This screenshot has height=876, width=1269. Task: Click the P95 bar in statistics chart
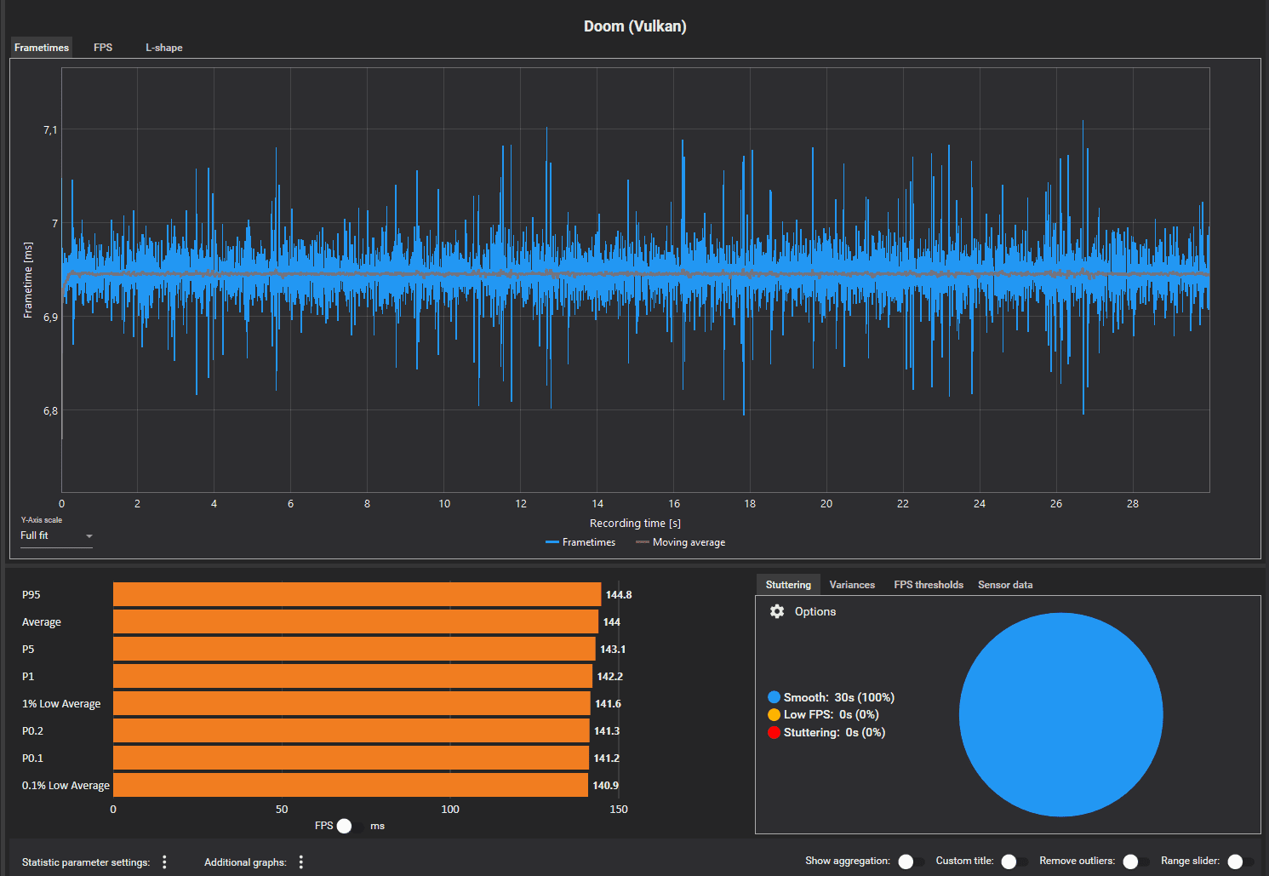click(357, 594)
